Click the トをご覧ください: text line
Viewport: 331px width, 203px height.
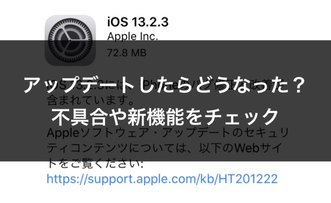[x=95, y=164]
